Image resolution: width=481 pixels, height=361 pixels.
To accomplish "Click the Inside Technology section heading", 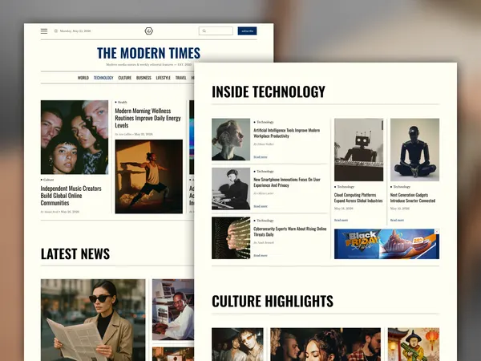I will pos(269,91).
